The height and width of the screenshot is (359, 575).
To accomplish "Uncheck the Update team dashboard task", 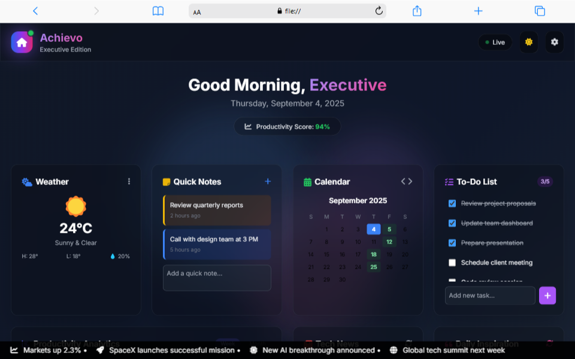I will [452, 223].
